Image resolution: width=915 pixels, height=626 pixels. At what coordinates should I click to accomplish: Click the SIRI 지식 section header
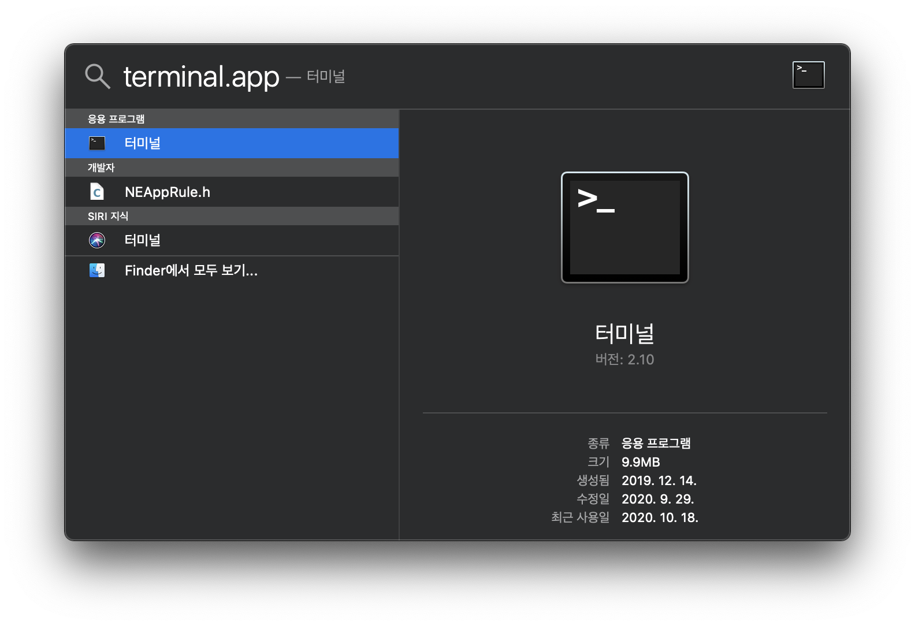click(232, 216)
